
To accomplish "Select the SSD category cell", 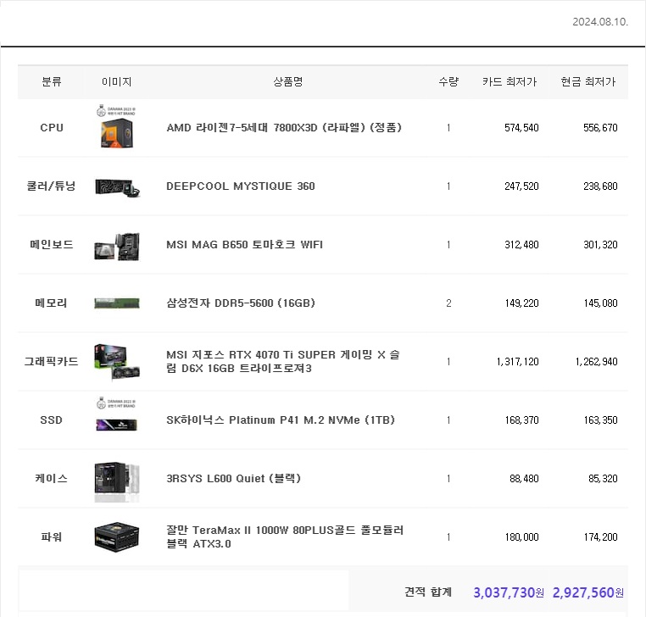I will (x=52, y=420).
